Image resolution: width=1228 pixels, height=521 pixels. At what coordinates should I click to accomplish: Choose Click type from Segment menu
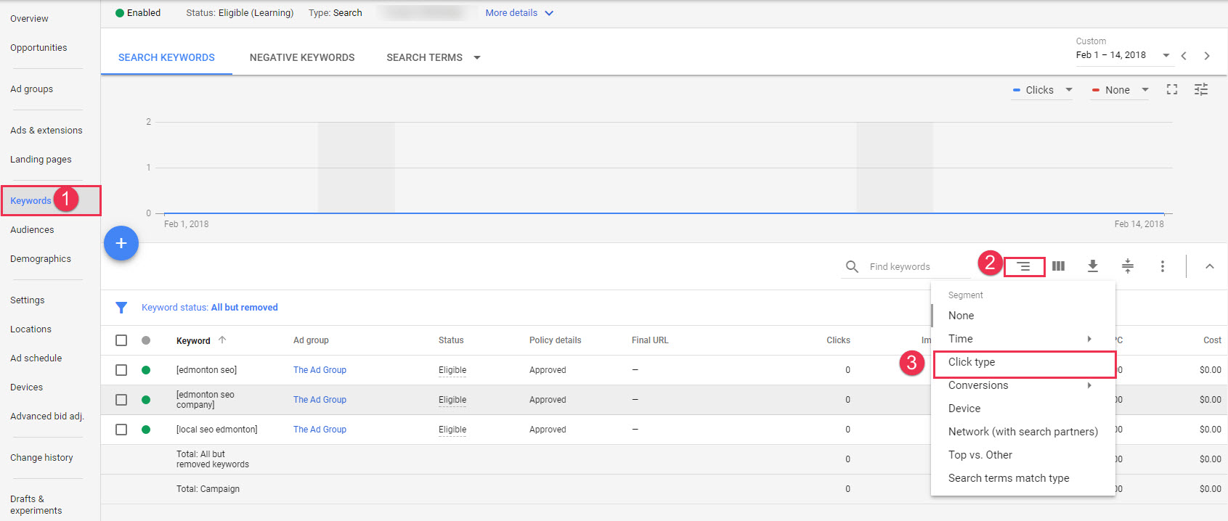click(x=972, y=362)
